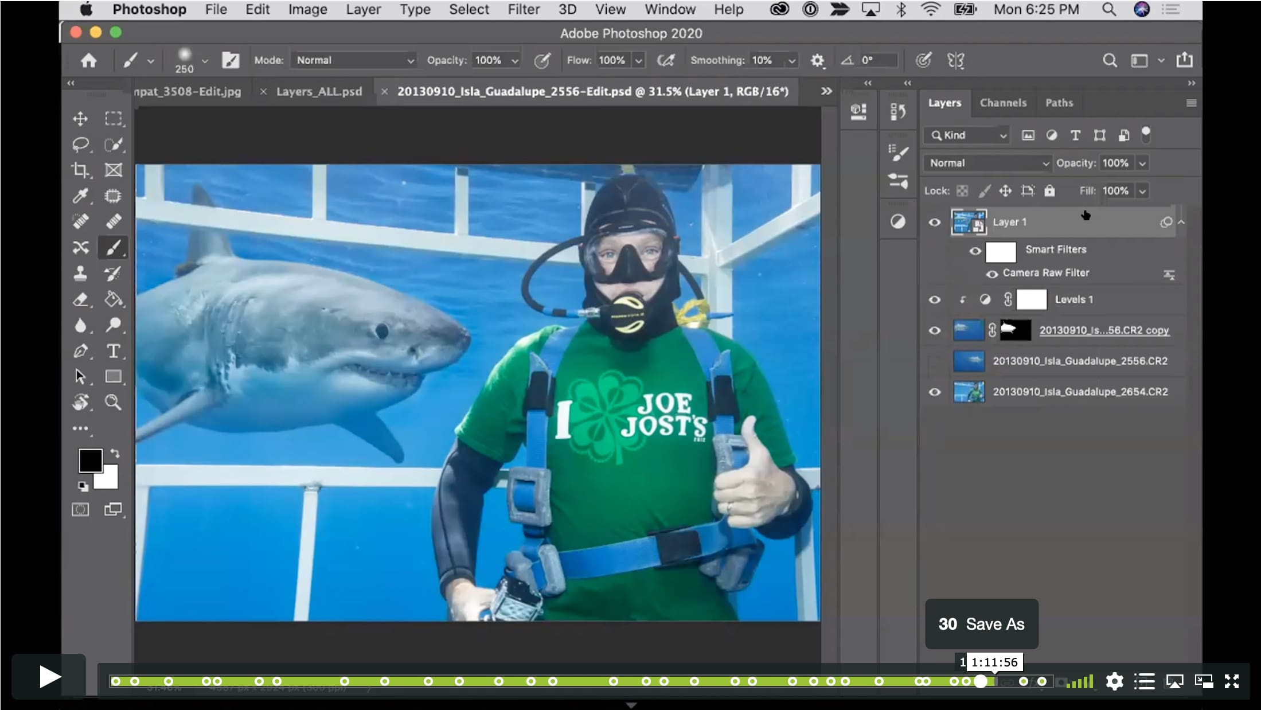Select the Move tool
1261x710 pixels.
80,119
